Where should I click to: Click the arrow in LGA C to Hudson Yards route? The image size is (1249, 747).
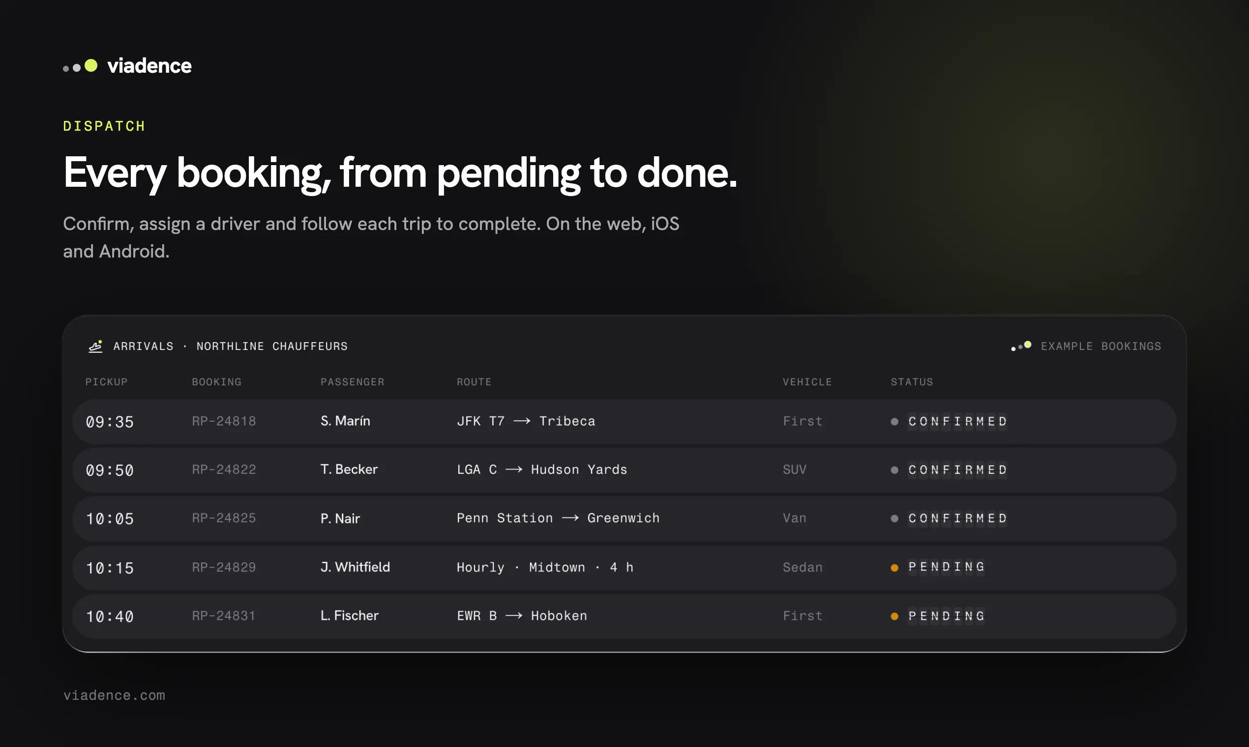tap(514, 469)
